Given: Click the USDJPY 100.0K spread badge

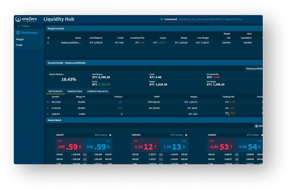Looking at the screenshot, I should [x=85, y=155].
